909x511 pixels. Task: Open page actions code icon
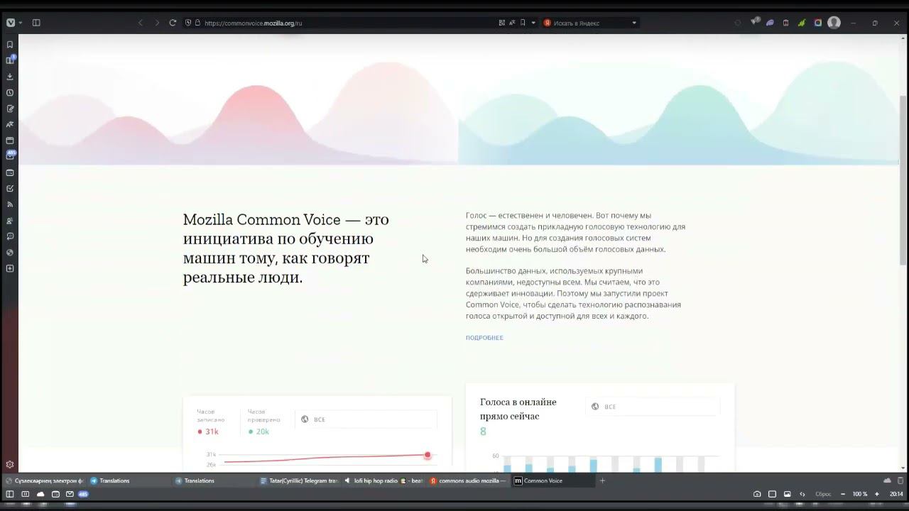point(802,494)
